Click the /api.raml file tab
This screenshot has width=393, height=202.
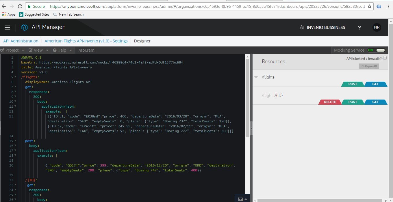[87, 50]
